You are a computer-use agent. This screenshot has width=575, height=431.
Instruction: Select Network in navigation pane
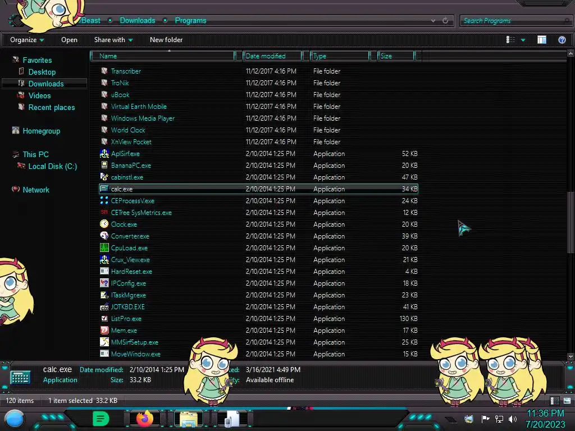pos(36,190)
